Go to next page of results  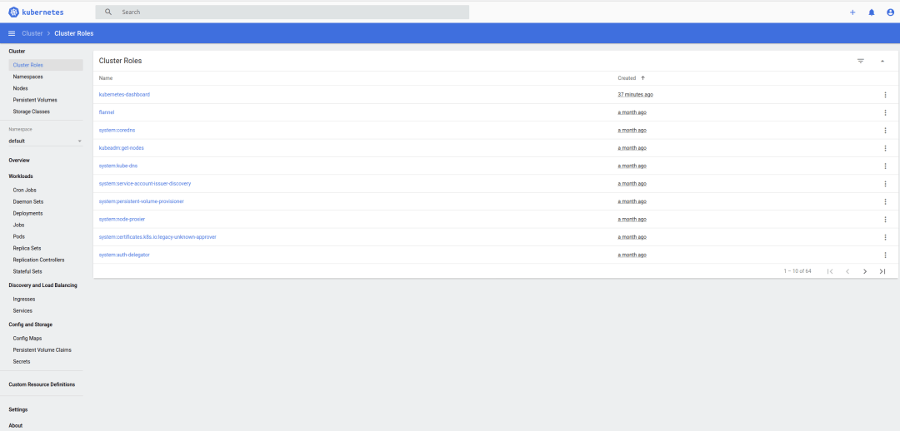pyautogui.click(x=864, y=271)
